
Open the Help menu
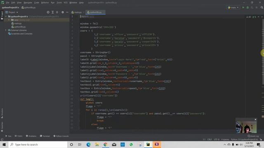(x=81, y=3)
